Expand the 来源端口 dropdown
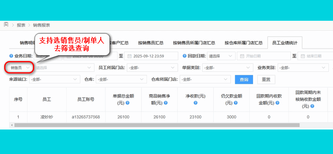 click(x=55, y=79)
